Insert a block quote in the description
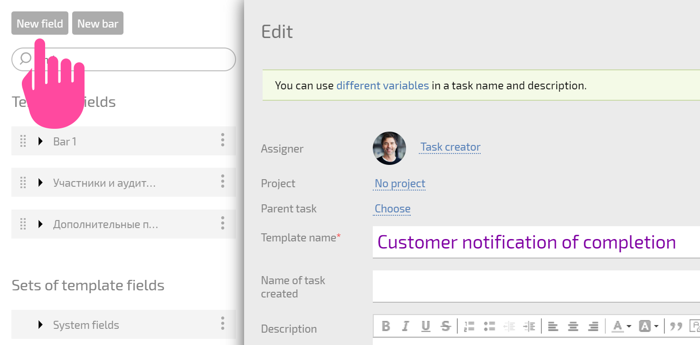 point(676,326)
